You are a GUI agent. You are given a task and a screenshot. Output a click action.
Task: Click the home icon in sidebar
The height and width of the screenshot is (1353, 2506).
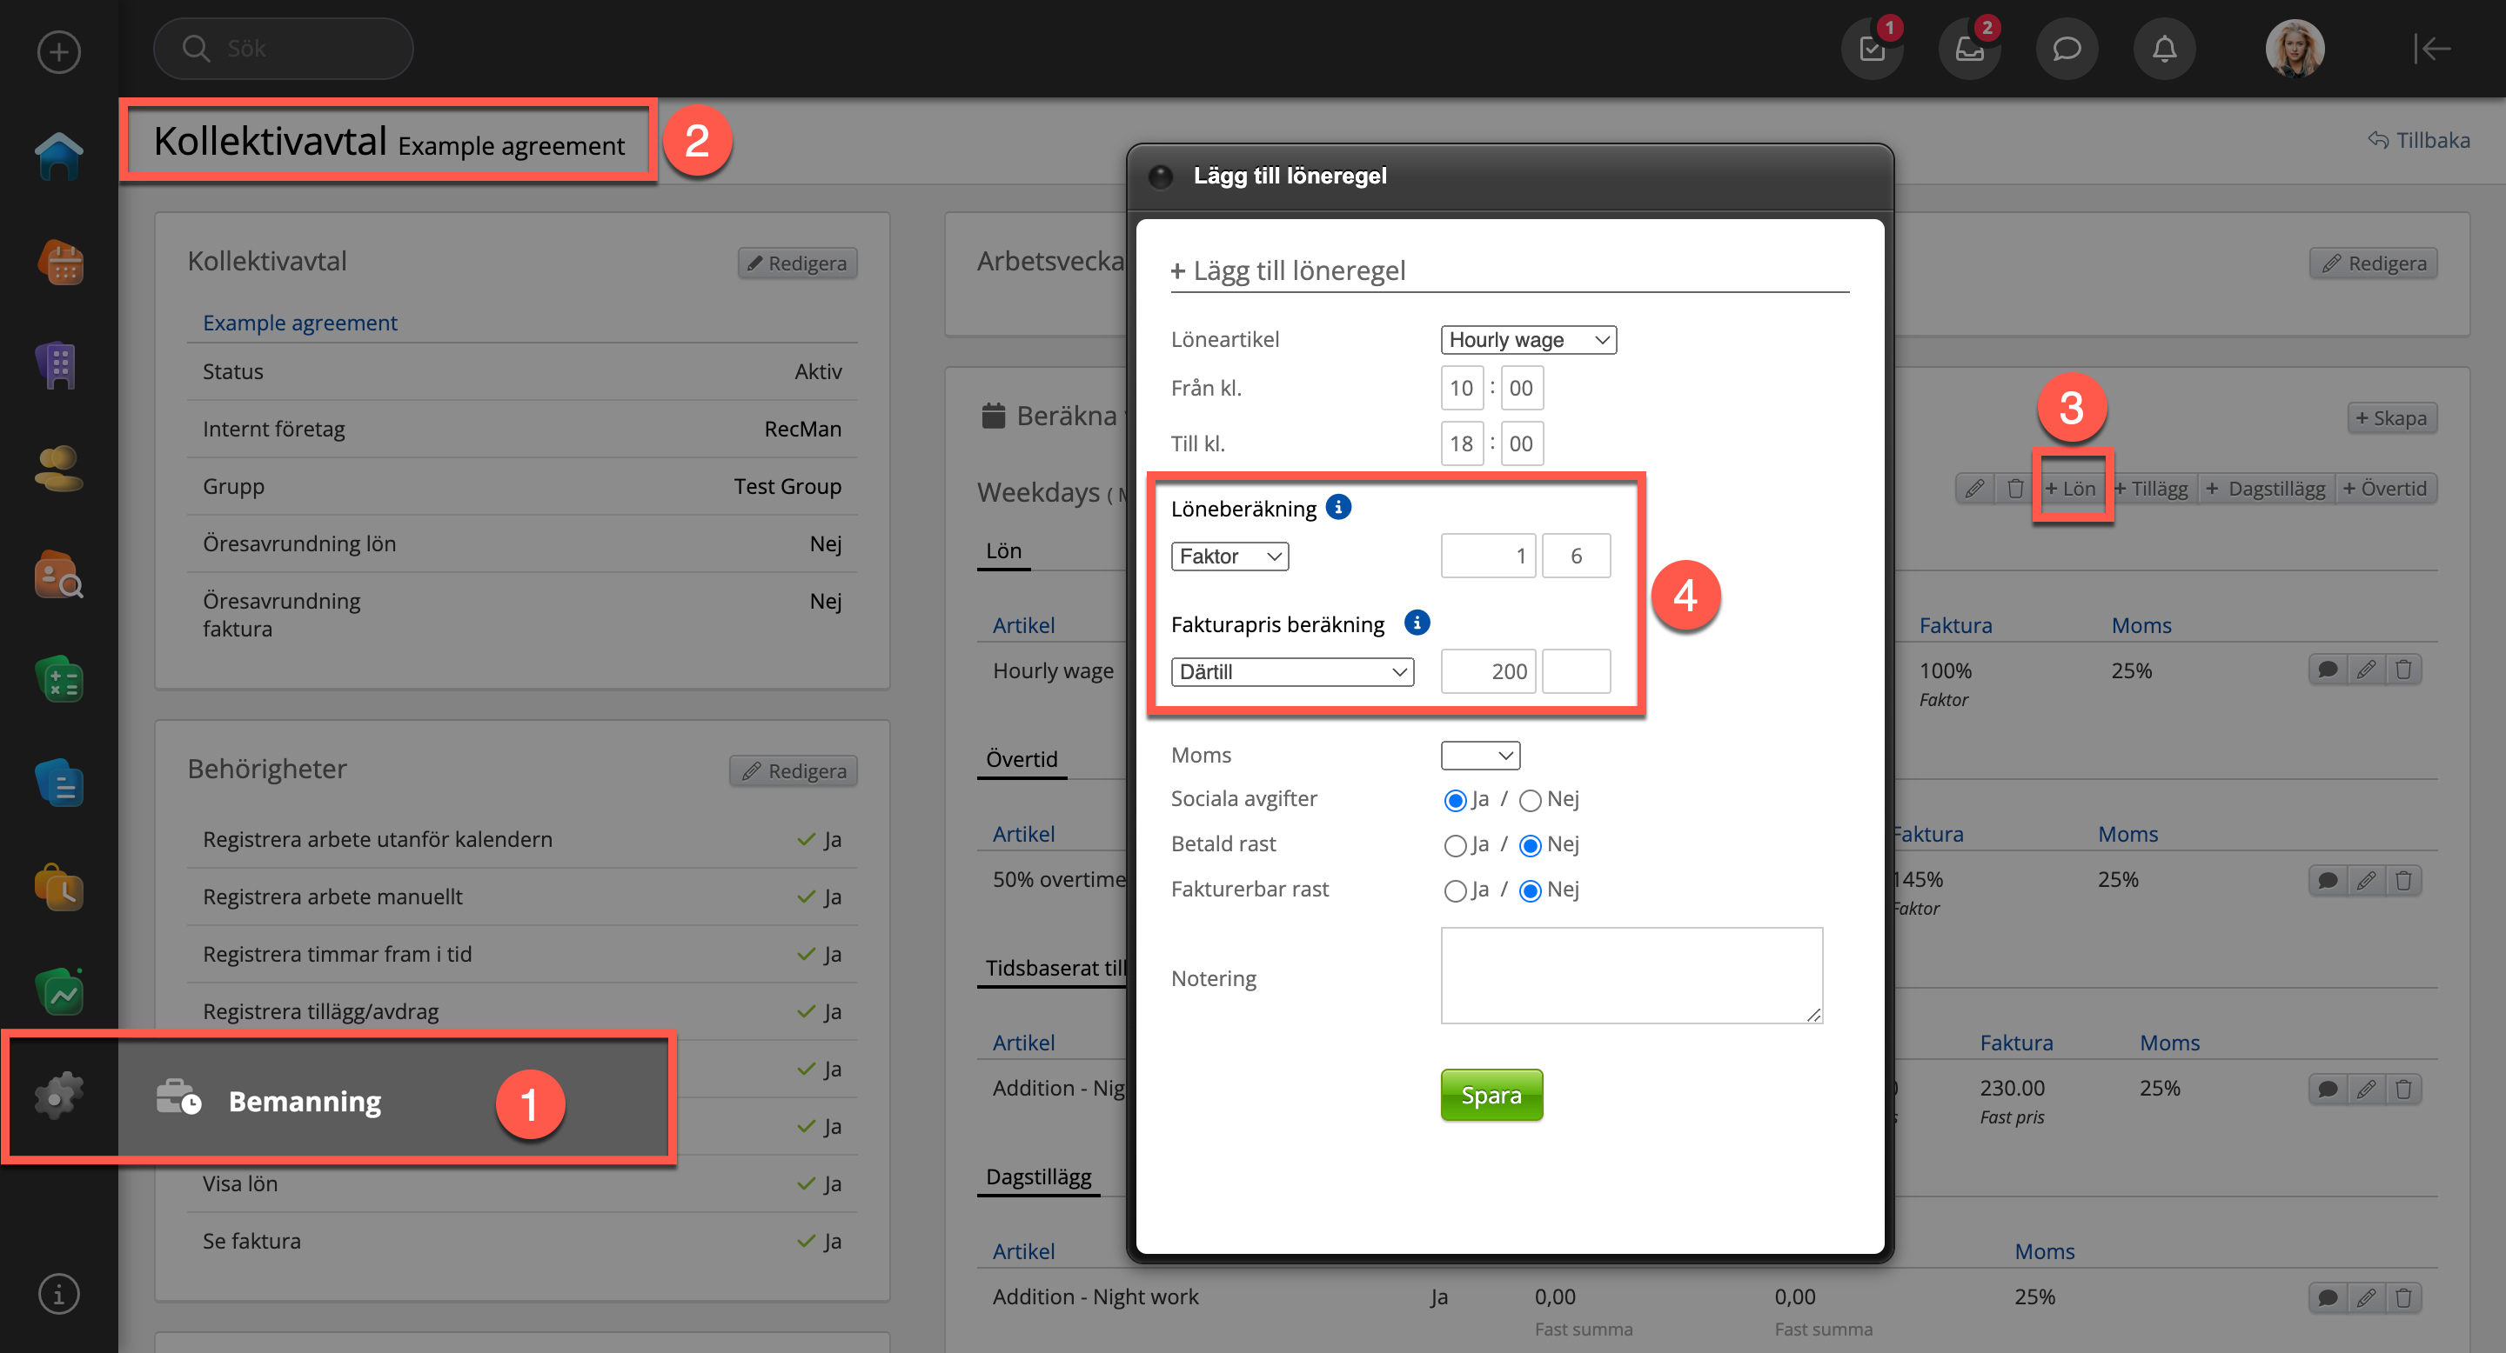pyautogui.click(x=58, y=156)
